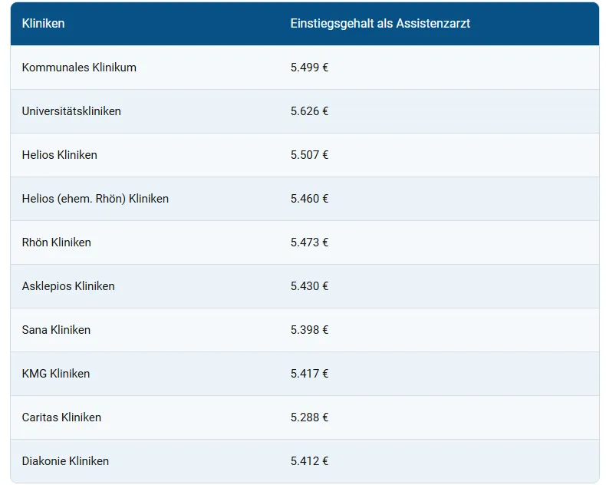This screenshot has width=606, height=485.
Task: Select the 5.398 € salary cell
Action: coord(309,330)
